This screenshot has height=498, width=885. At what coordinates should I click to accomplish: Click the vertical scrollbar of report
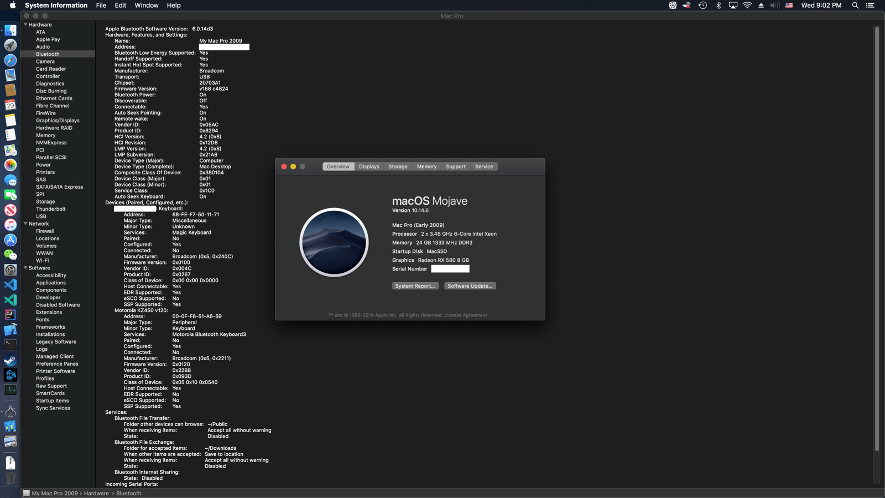click(x=877, y=238)
